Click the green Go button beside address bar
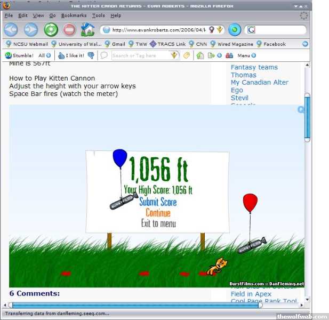This screenshot has width=329, height=320. pos(235,30)
